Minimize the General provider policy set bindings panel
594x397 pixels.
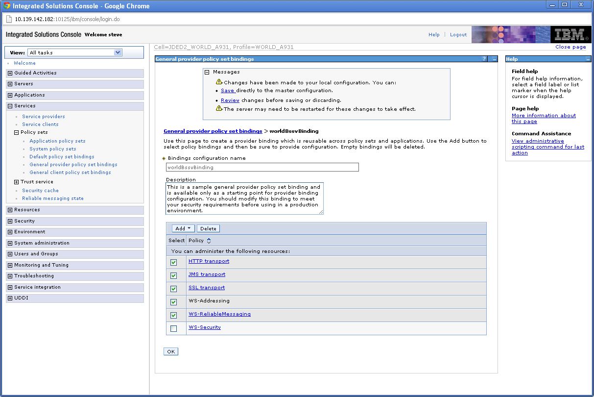[x=494, y=59]
